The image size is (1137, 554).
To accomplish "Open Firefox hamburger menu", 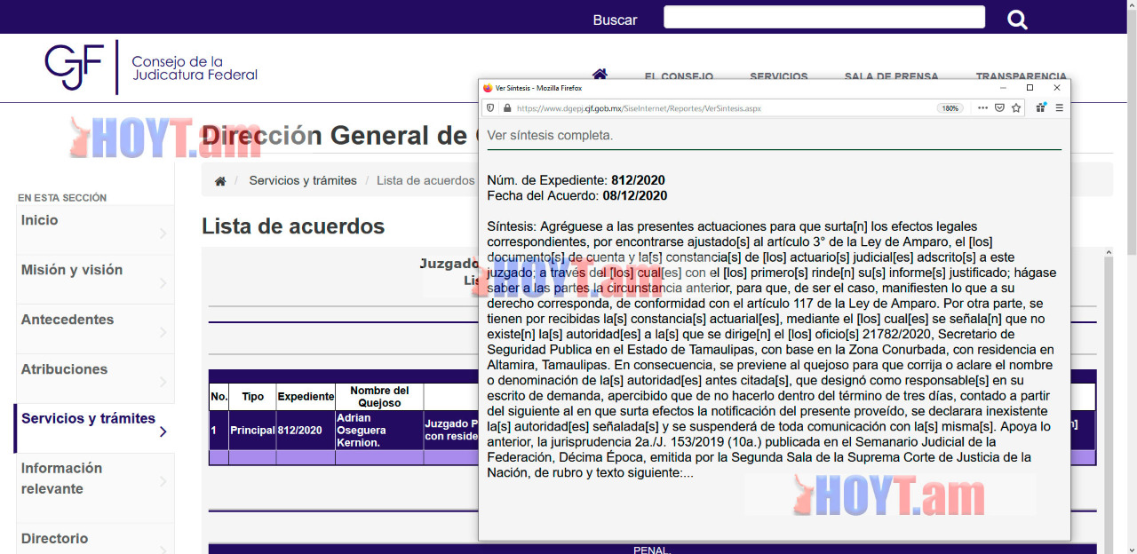I will 1059,108.
